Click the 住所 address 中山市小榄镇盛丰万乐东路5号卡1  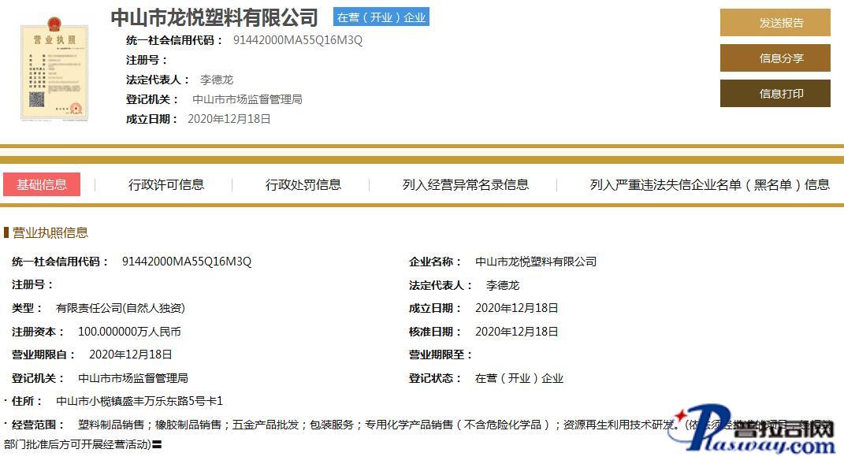(139, 401)
